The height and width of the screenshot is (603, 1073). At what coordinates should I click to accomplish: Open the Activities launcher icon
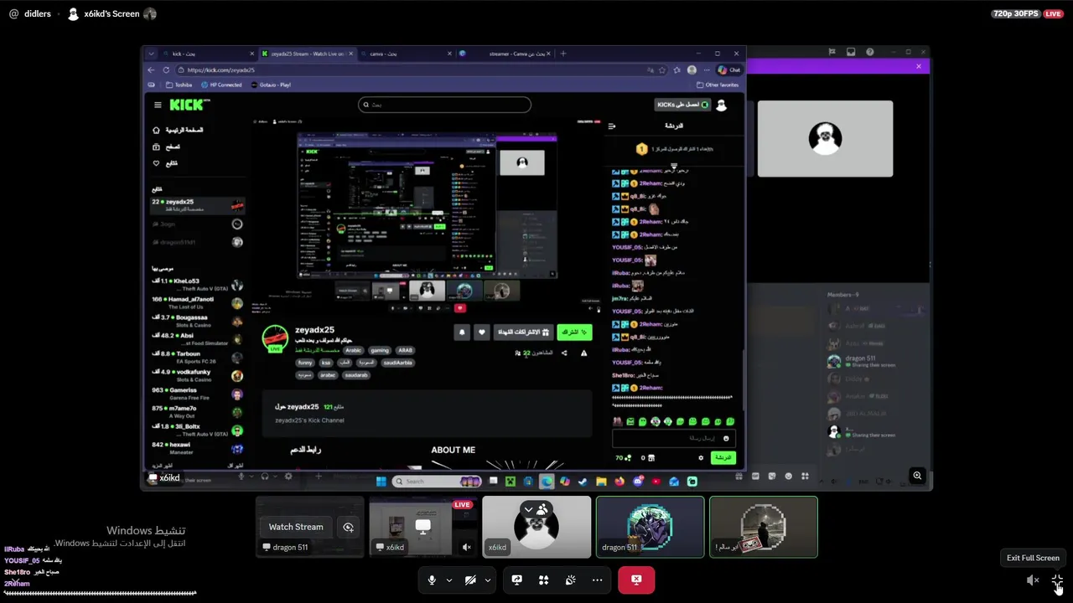[544, 580]
